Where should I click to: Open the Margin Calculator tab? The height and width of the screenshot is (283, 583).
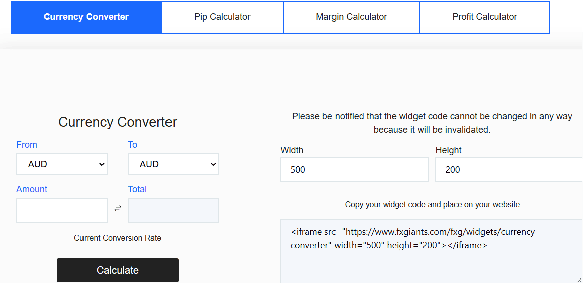tap(351, 17)
